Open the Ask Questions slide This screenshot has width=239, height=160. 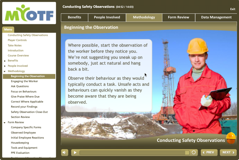click(x=20, y=86)
